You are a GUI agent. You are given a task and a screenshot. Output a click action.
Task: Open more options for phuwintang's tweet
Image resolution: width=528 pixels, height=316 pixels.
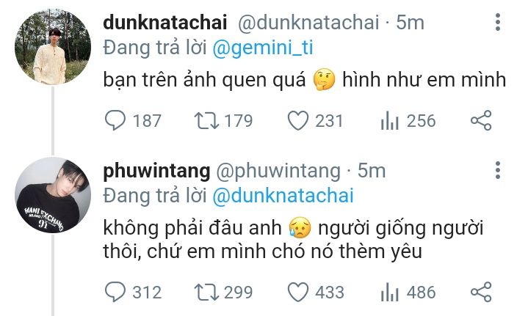coord(499,172)
